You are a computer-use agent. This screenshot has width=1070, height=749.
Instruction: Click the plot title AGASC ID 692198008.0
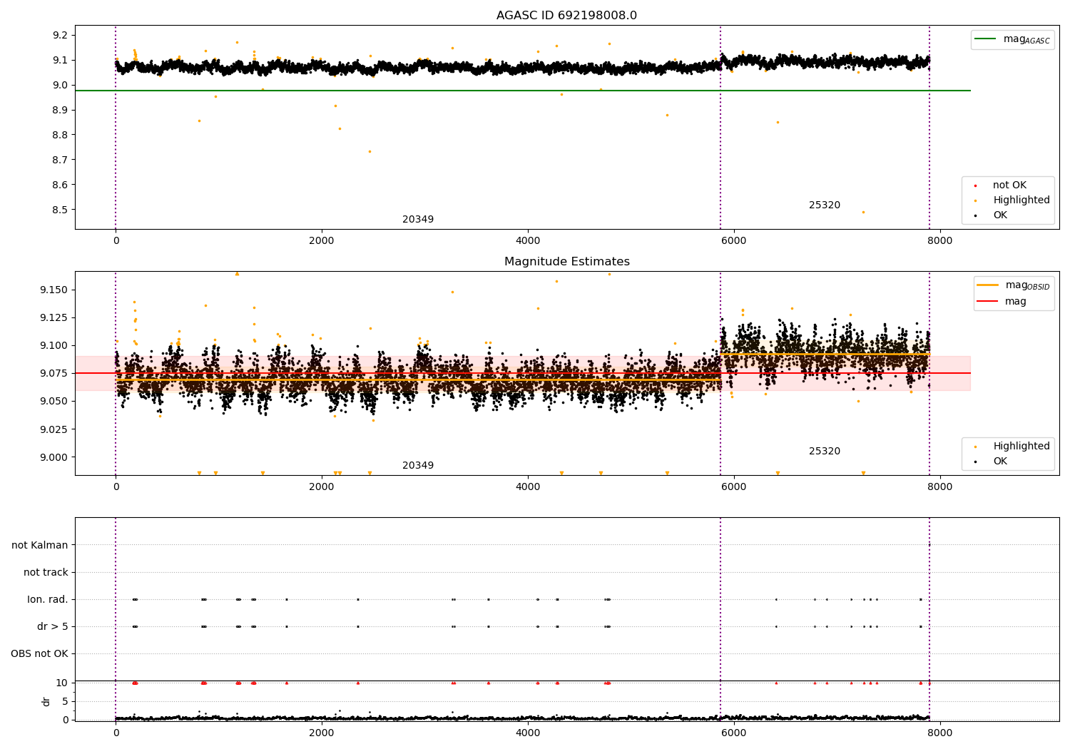click(566, 16)
